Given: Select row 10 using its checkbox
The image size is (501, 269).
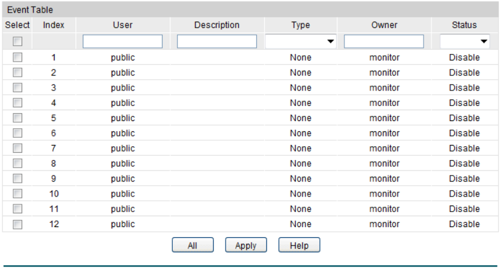Looking at the screenshot, I should coord(17,194).
